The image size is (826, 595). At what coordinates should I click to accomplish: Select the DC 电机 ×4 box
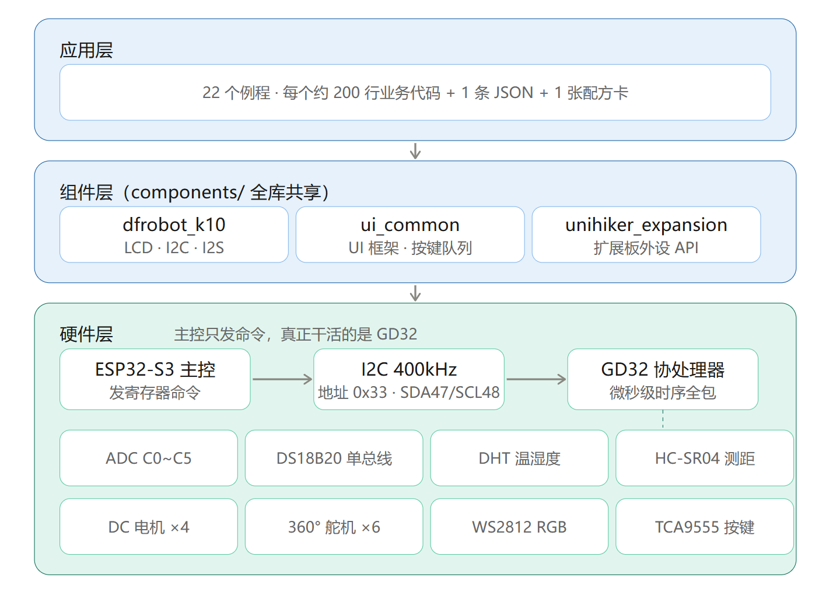pos(149,526)
